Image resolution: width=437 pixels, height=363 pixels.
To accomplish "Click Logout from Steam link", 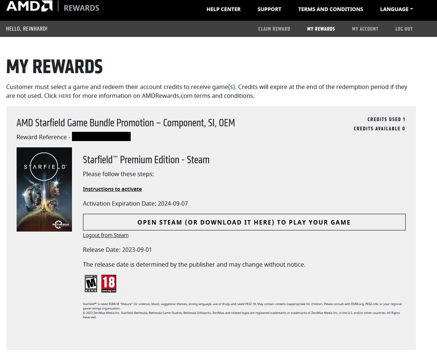I will (x=106, y=235).
